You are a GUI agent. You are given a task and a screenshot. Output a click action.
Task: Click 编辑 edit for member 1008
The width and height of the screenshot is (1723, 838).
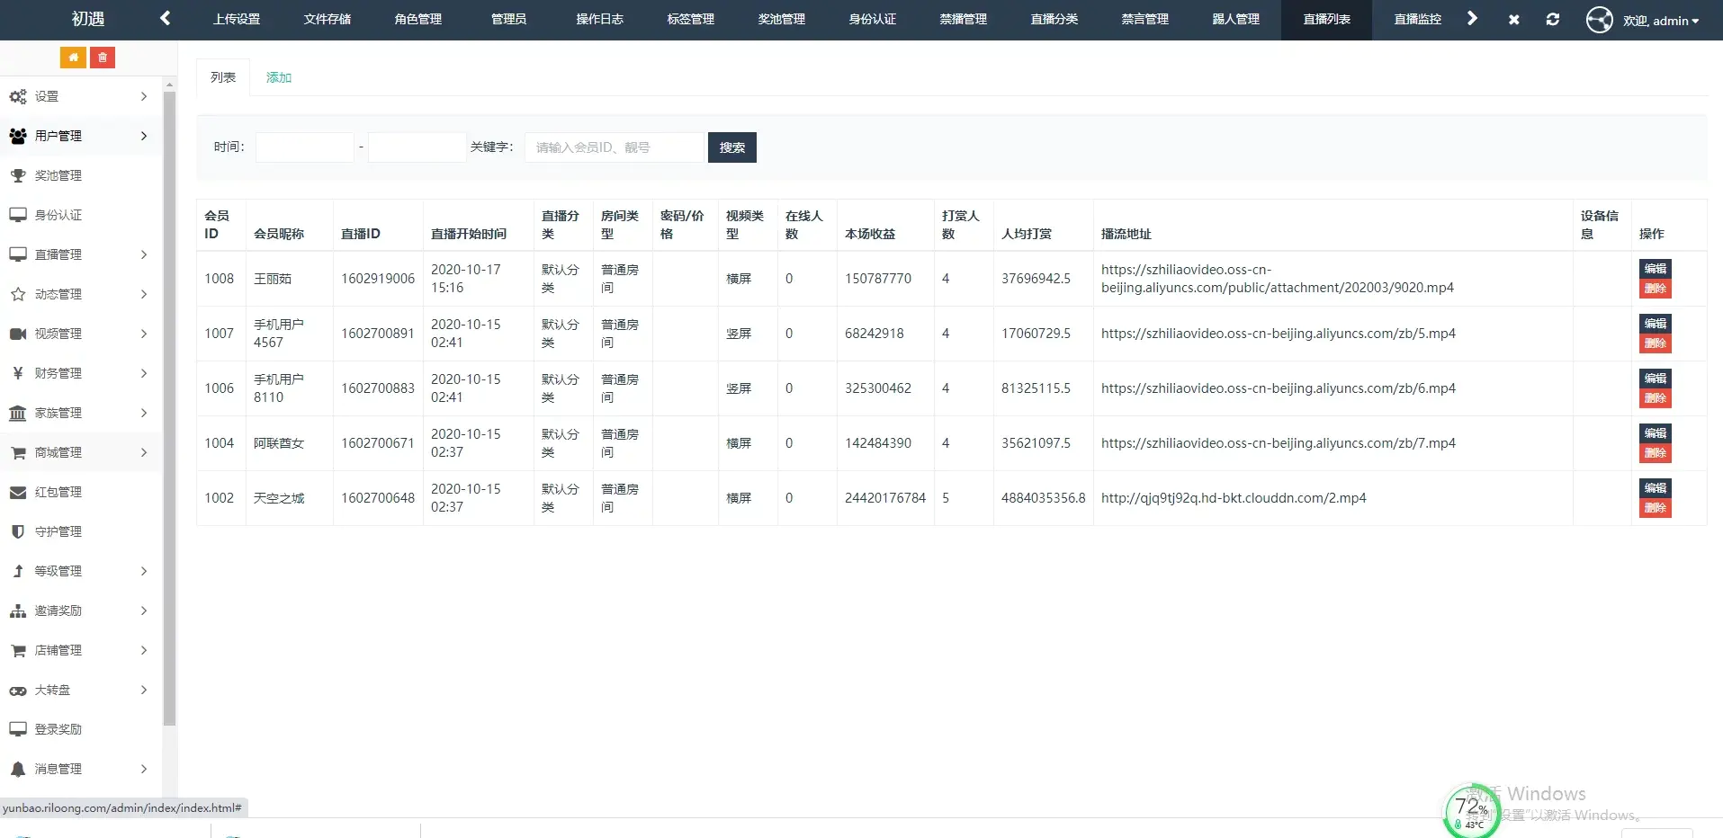coord(1656,268)
